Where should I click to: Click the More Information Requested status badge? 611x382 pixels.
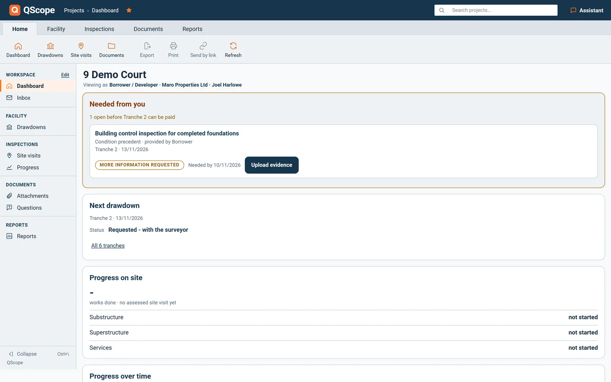tap(139, 165)
